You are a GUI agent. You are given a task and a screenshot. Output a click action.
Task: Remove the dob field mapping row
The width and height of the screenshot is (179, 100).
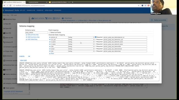pos(50,46)
